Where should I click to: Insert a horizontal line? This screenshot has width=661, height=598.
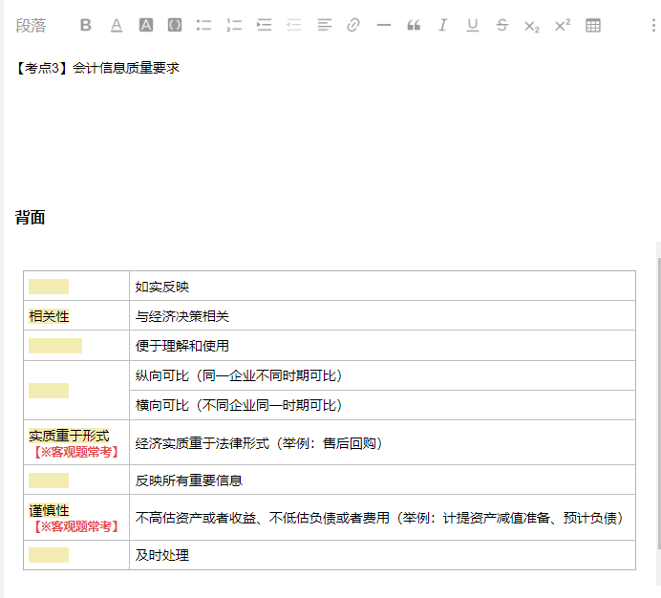[x=384, y=25]
